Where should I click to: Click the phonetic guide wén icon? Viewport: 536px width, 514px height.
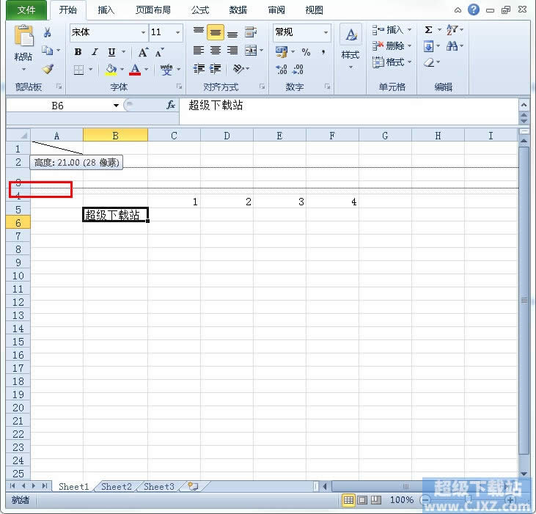166,70
